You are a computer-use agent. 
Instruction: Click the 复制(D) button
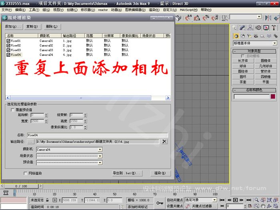tap(32, 27)
